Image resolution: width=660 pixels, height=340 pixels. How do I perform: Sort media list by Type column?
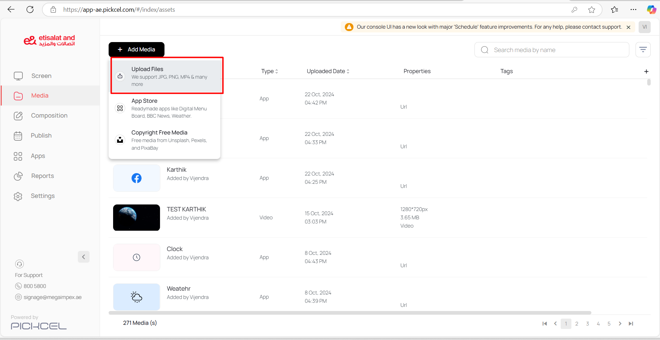pyautogui.click(x=269, y=71)
